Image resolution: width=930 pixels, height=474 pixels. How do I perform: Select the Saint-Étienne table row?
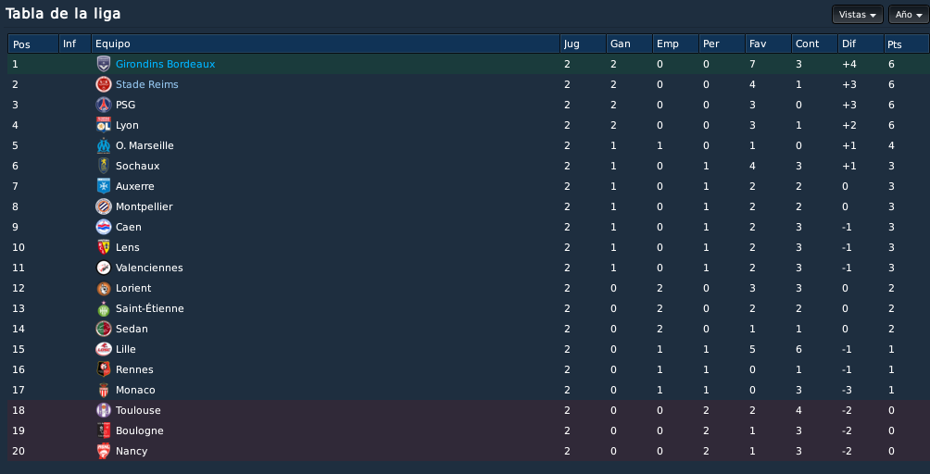pos(468,308)
